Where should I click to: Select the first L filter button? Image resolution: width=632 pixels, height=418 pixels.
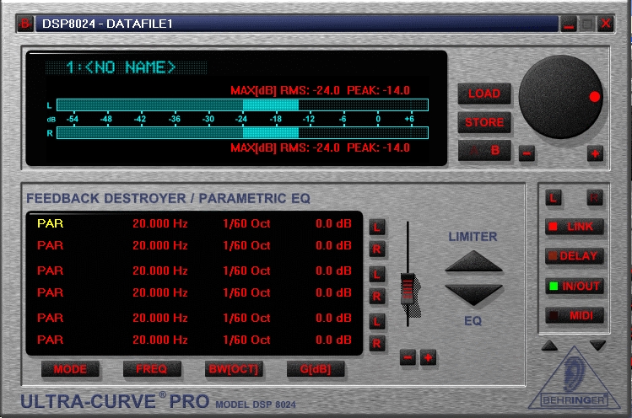pyautogui.click(x=377, y=228)
